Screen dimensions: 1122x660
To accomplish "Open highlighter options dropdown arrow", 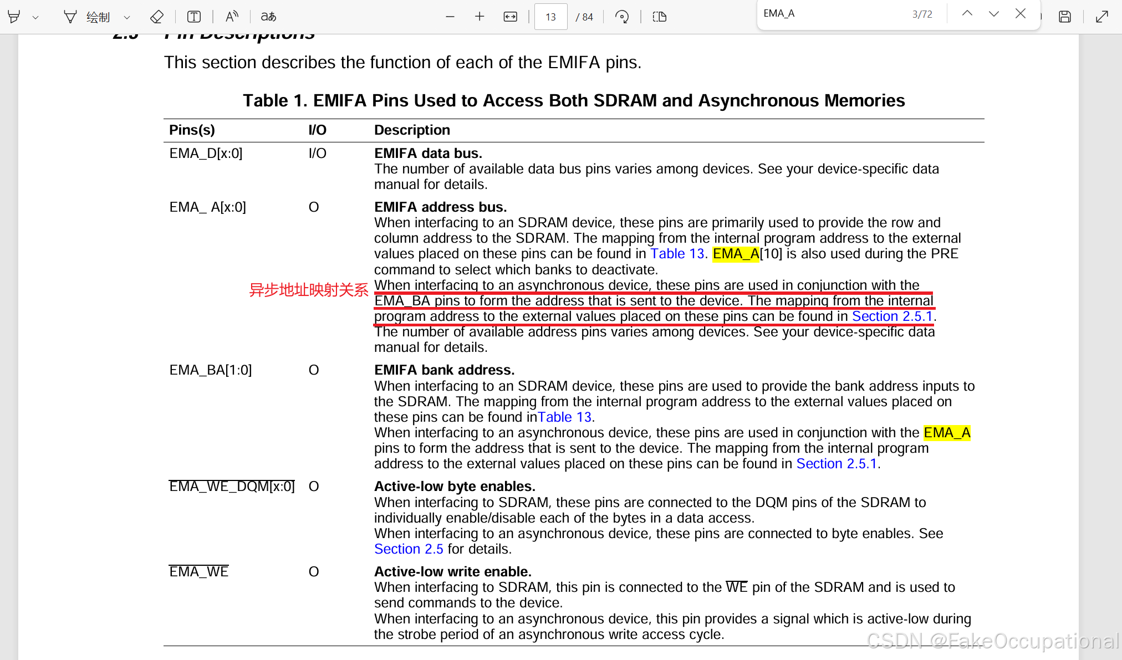I will point(35,17).
